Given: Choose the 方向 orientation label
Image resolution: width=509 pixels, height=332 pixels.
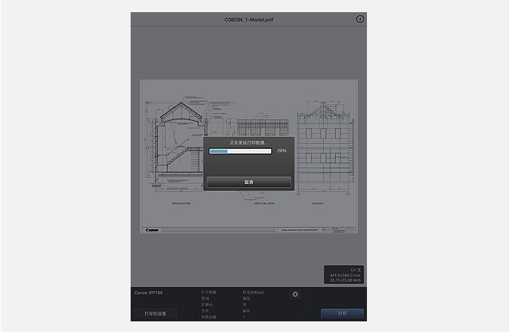Looking at the screenshot, I should pos(205,310).
